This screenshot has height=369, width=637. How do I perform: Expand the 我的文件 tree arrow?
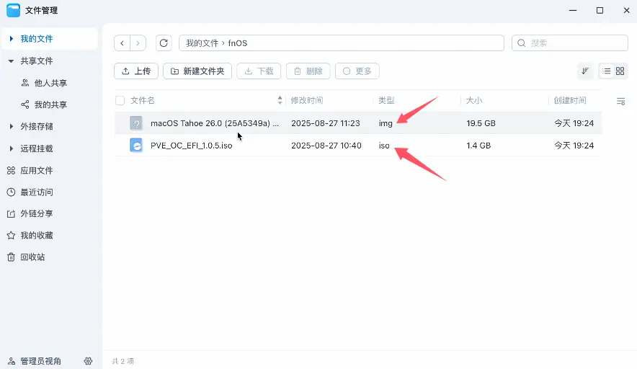(12, 39)
